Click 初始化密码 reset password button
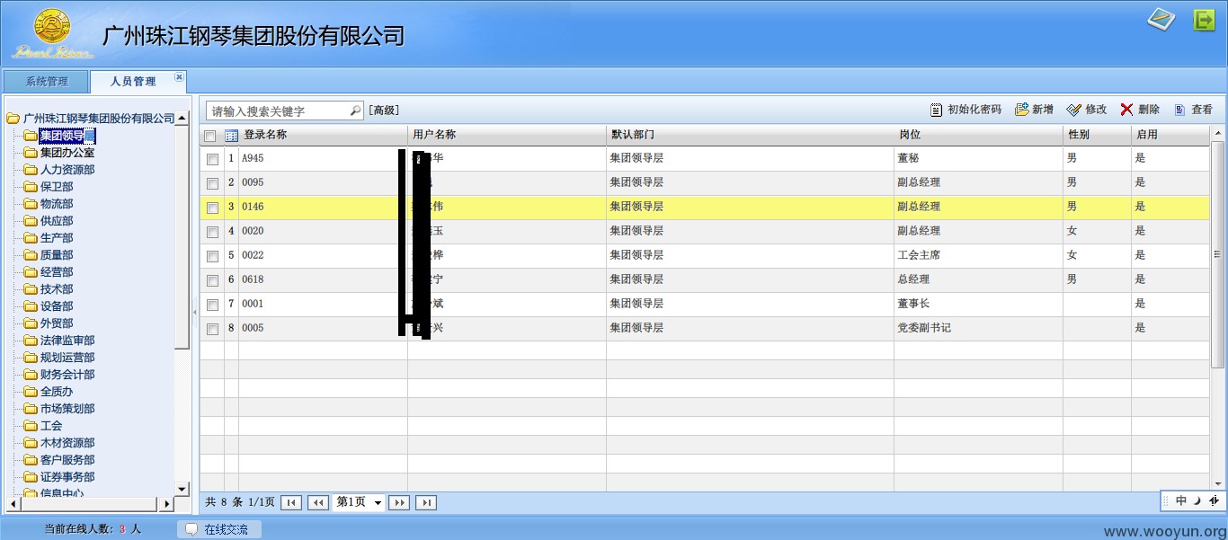 click(965, 110)
